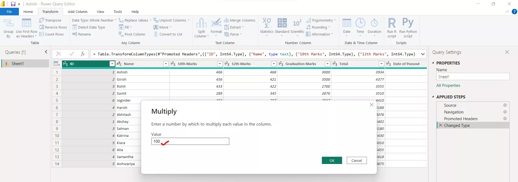Open the ID column filter dropdown

[112, 64]
